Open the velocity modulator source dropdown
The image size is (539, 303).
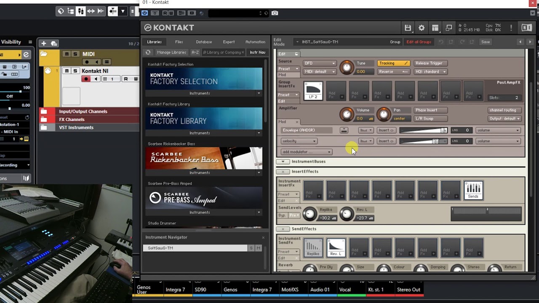299,141
